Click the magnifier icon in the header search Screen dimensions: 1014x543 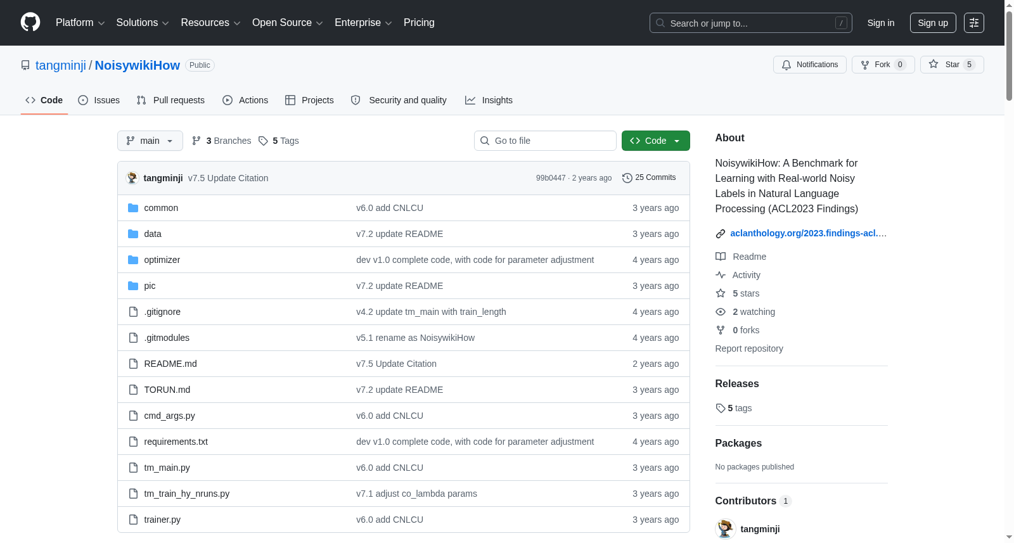point(660,23)
